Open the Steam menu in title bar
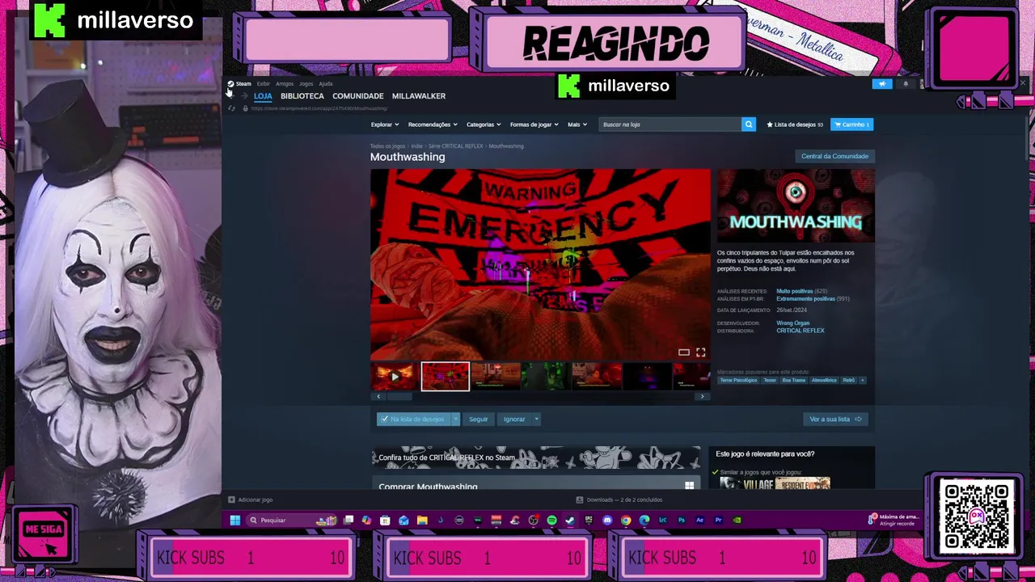 click(x=239, y=83)
